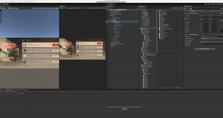The height and width of the screenshot is (118, 223).
Task: Toggle the Play On Awake checkbox
Action: point(201,40)
